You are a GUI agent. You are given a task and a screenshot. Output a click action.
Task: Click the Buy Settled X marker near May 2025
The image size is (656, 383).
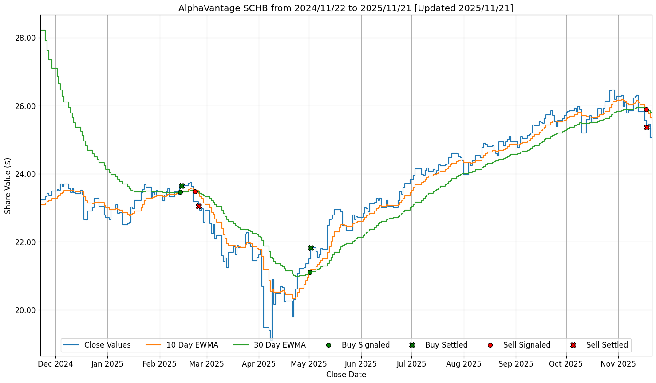coord(311,248)
